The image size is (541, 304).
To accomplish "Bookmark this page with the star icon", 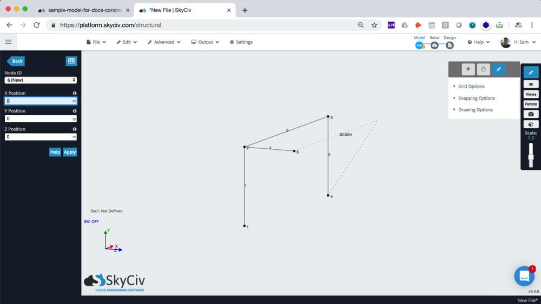I will coord(374,25).
